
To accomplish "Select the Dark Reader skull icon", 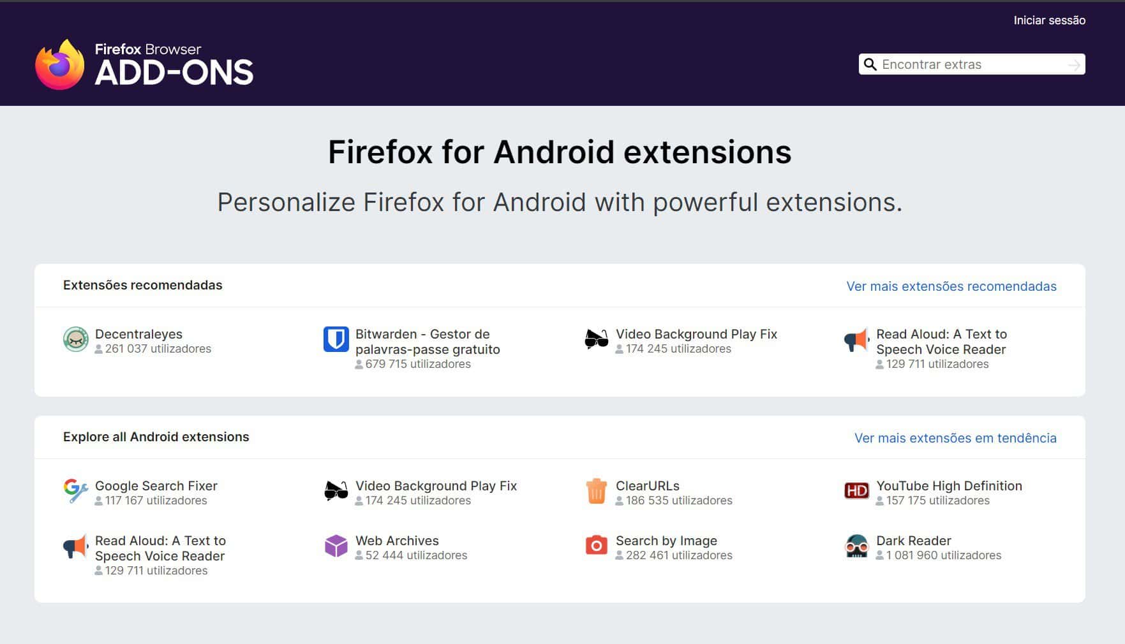I will click(857, 545).
